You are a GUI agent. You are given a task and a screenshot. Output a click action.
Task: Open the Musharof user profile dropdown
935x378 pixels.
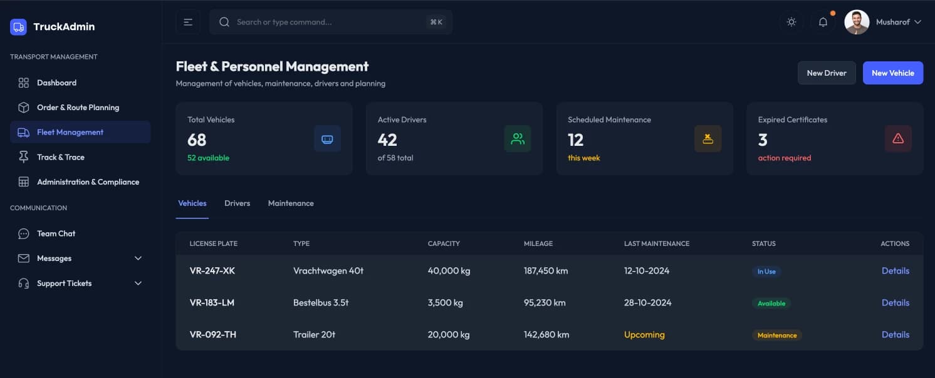[x=883, y=22]
